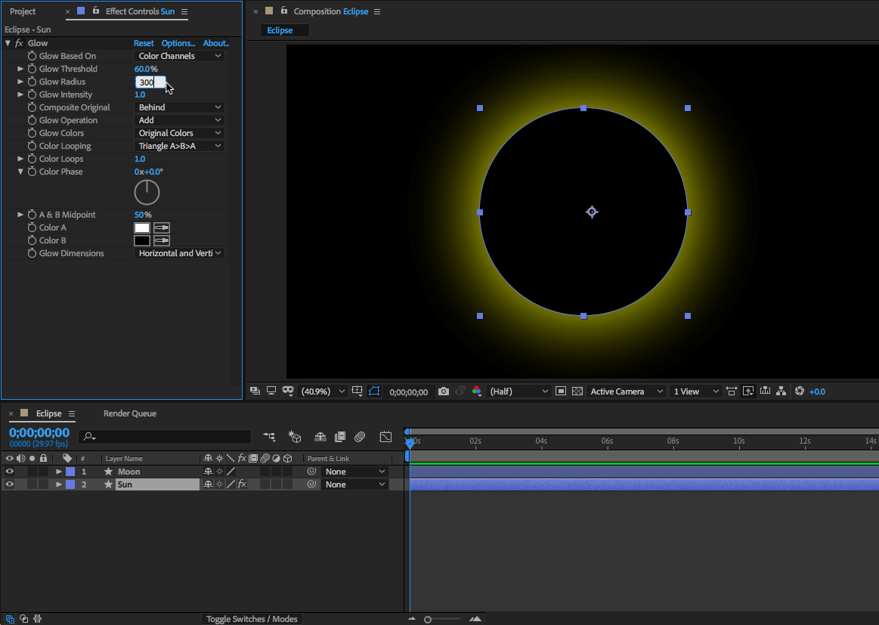Toggle the transparency grid in the viewer
The height and width of the screenshot is (625, 879).
577,391
